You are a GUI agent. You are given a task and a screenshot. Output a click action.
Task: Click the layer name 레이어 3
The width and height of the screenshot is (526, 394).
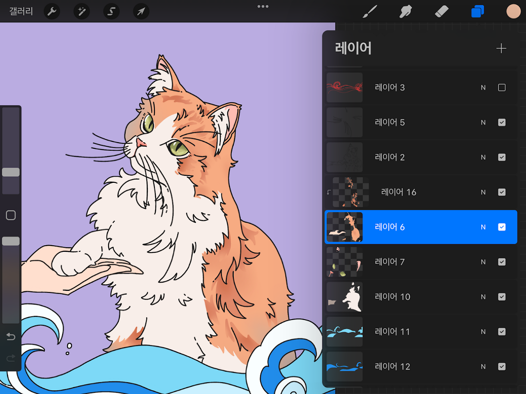click(390, 88)
